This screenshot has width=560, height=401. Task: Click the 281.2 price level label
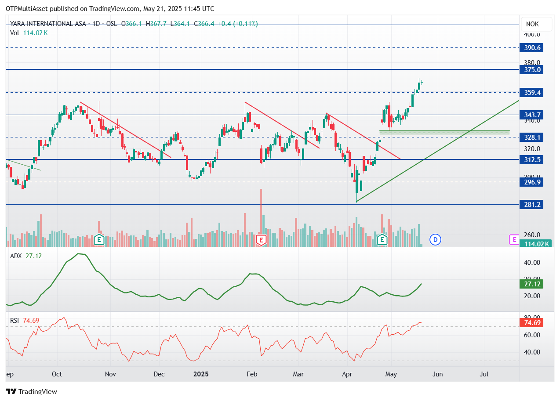pos(531,205)
